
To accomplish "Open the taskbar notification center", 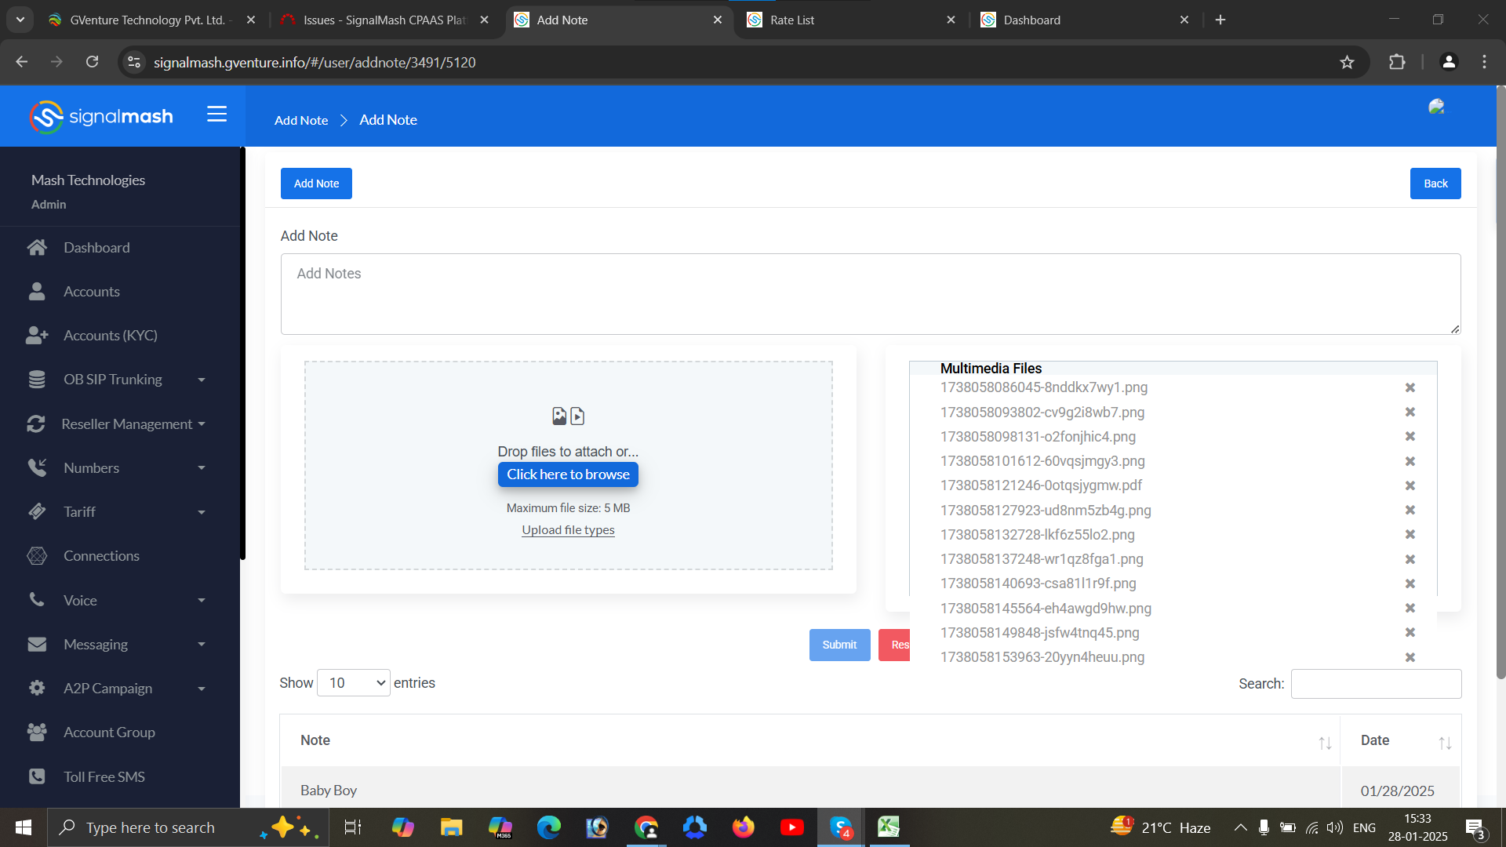I will point(1475,828).
